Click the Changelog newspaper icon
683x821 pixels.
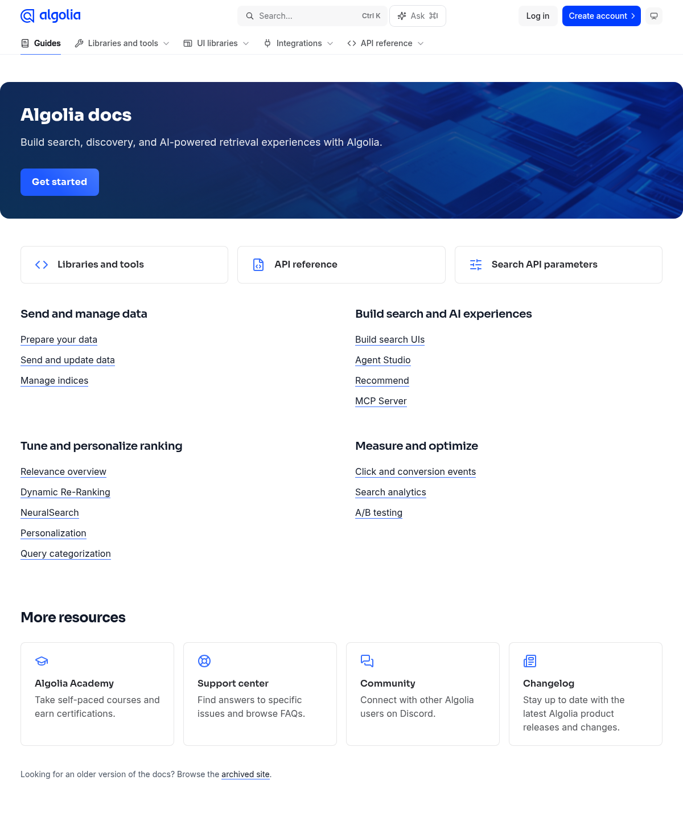click(530, 661)
